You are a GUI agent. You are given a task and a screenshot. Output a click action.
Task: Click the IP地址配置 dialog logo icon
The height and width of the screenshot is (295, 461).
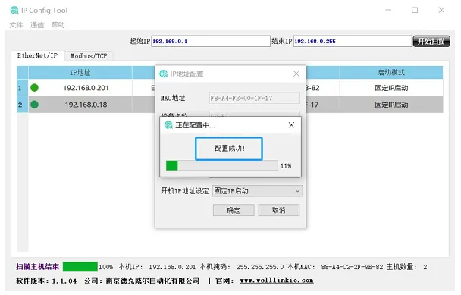[164, 74]
